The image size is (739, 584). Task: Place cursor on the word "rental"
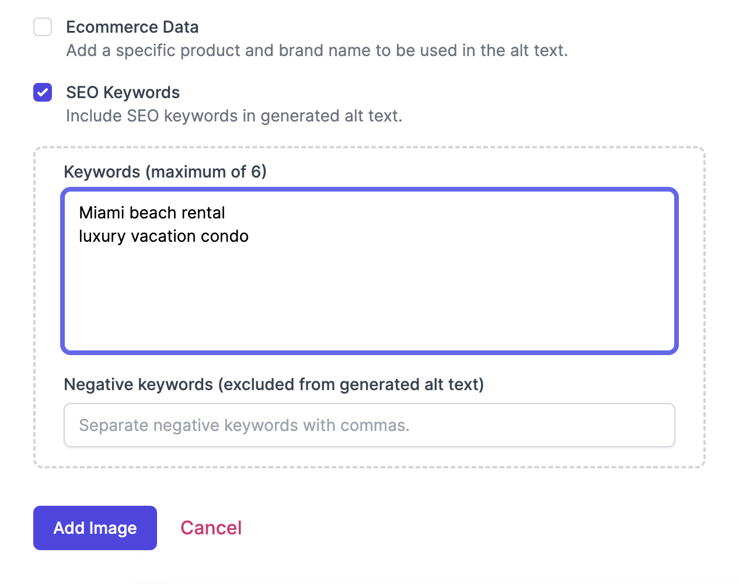click(x=203, y=213)
